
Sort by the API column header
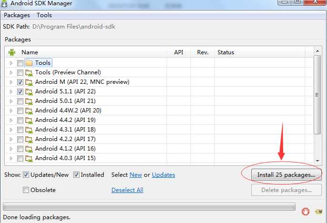[178, 52]
